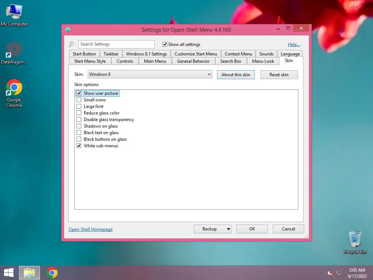Open File Explorer from taskbar

point(30,273)
